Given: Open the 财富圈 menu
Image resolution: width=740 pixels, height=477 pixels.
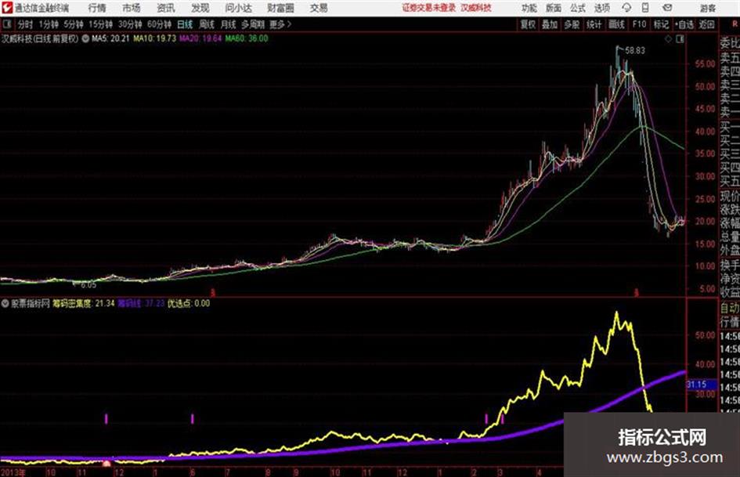Looking at the screenshot, I should click(x=280, y=8).
